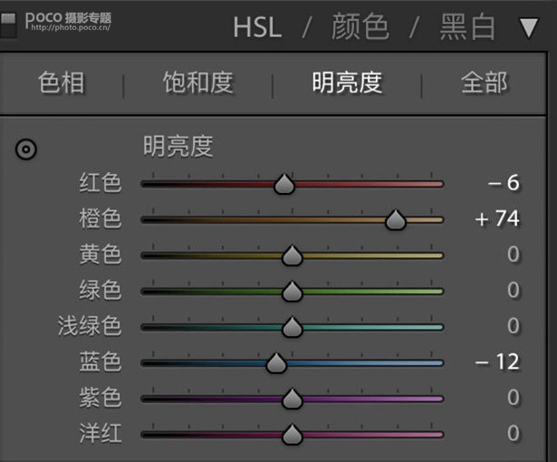Click the 红色 luminance slider handle
This screenshot has width=557, height=462.
(x=284, y=185)
